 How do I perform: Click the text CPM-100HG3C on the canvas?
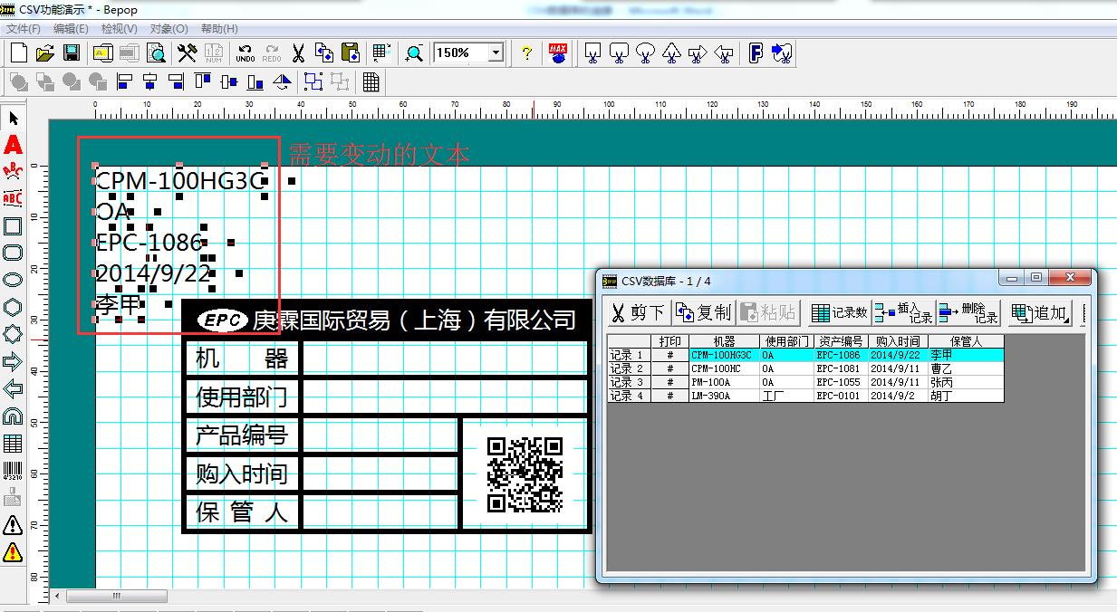[179, 180]
